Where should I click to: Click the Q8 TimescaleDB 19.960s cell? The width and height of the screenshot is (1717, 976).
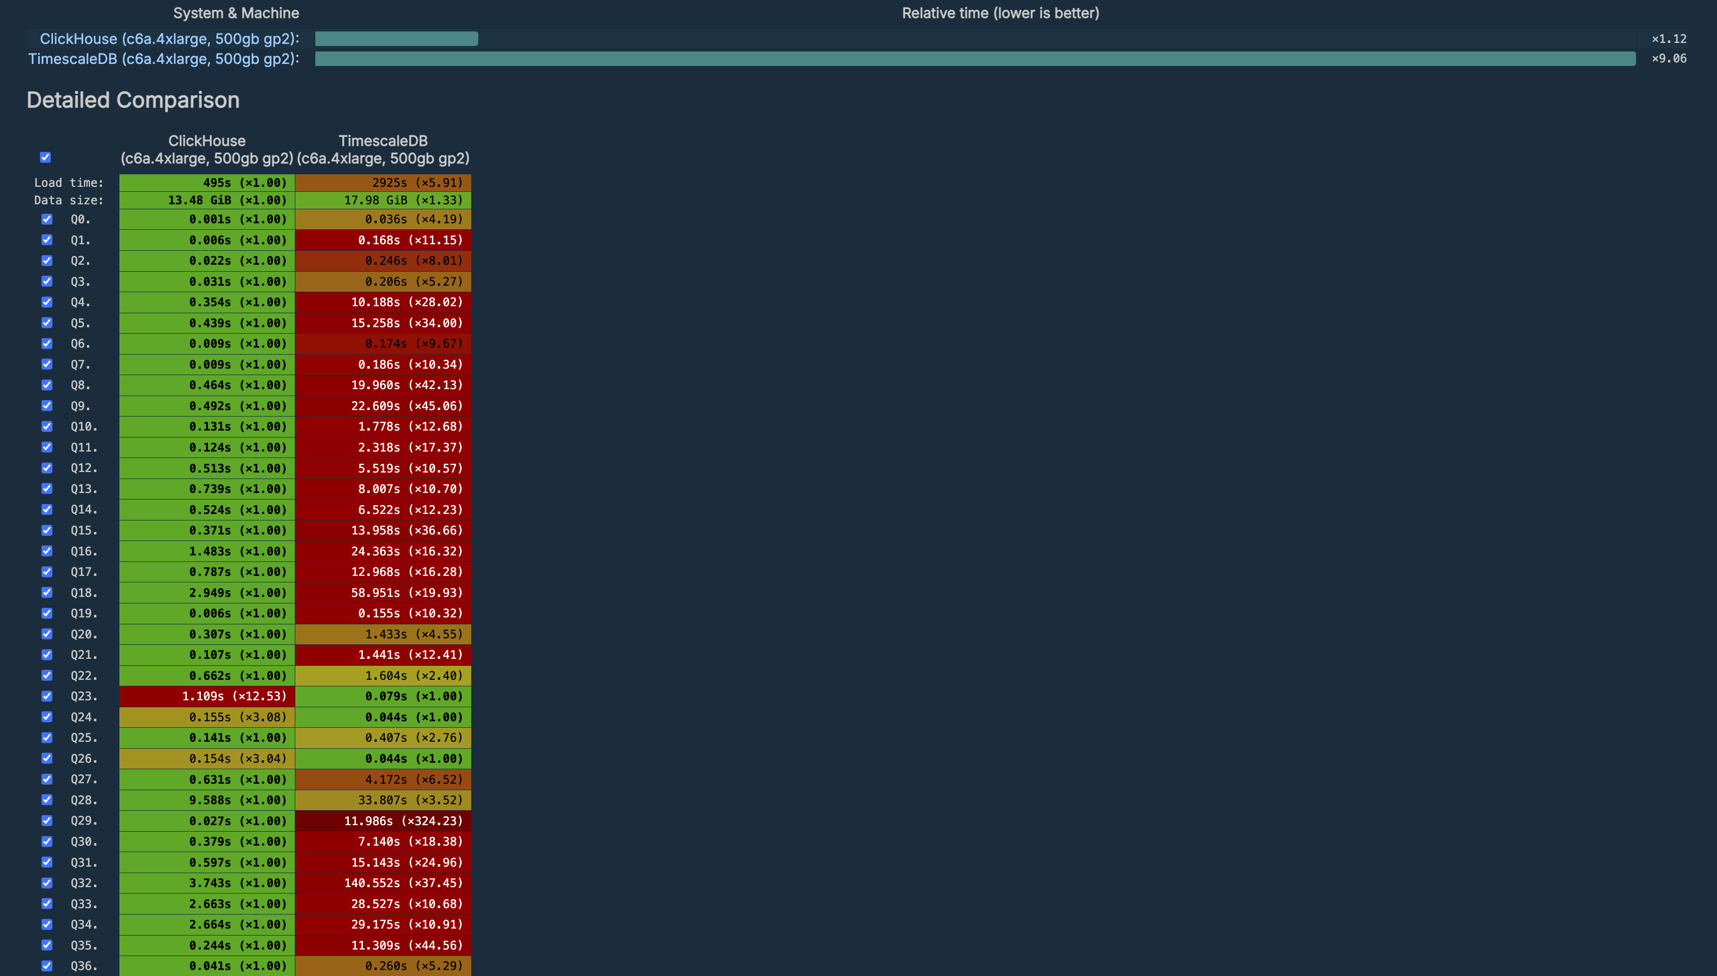point(383,386)
